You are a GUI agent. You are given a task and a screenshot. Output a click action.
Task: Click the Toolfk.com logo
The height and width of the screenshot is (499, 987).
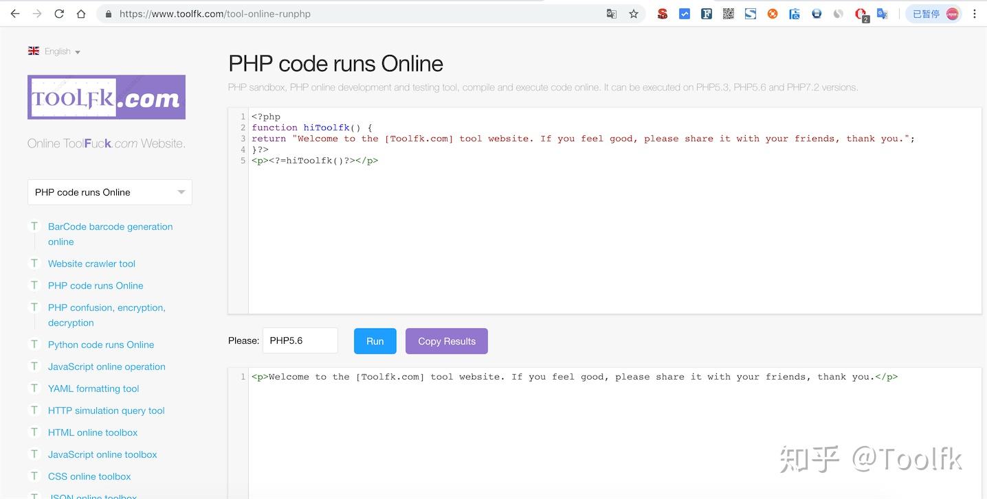[106, 97]
